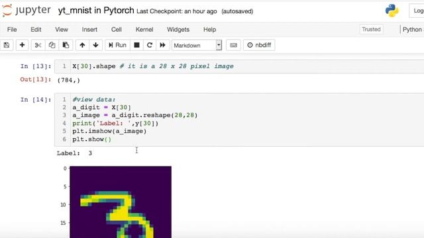424x238 pixels.
Task: Click the Jupyter logo
Action: tap(26, 11)
